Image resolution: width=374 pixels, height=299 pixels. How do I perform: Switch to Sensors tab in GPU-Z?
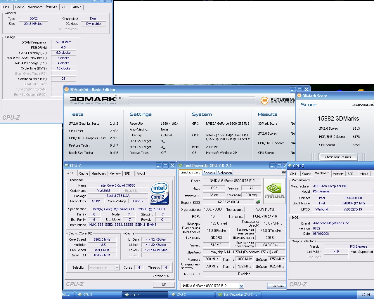[x=209, y=173]
